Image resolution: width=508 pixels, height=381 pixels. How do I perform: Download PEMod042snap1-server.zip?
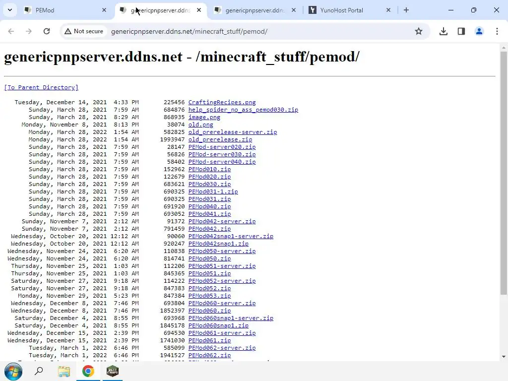tap(231, 236)
